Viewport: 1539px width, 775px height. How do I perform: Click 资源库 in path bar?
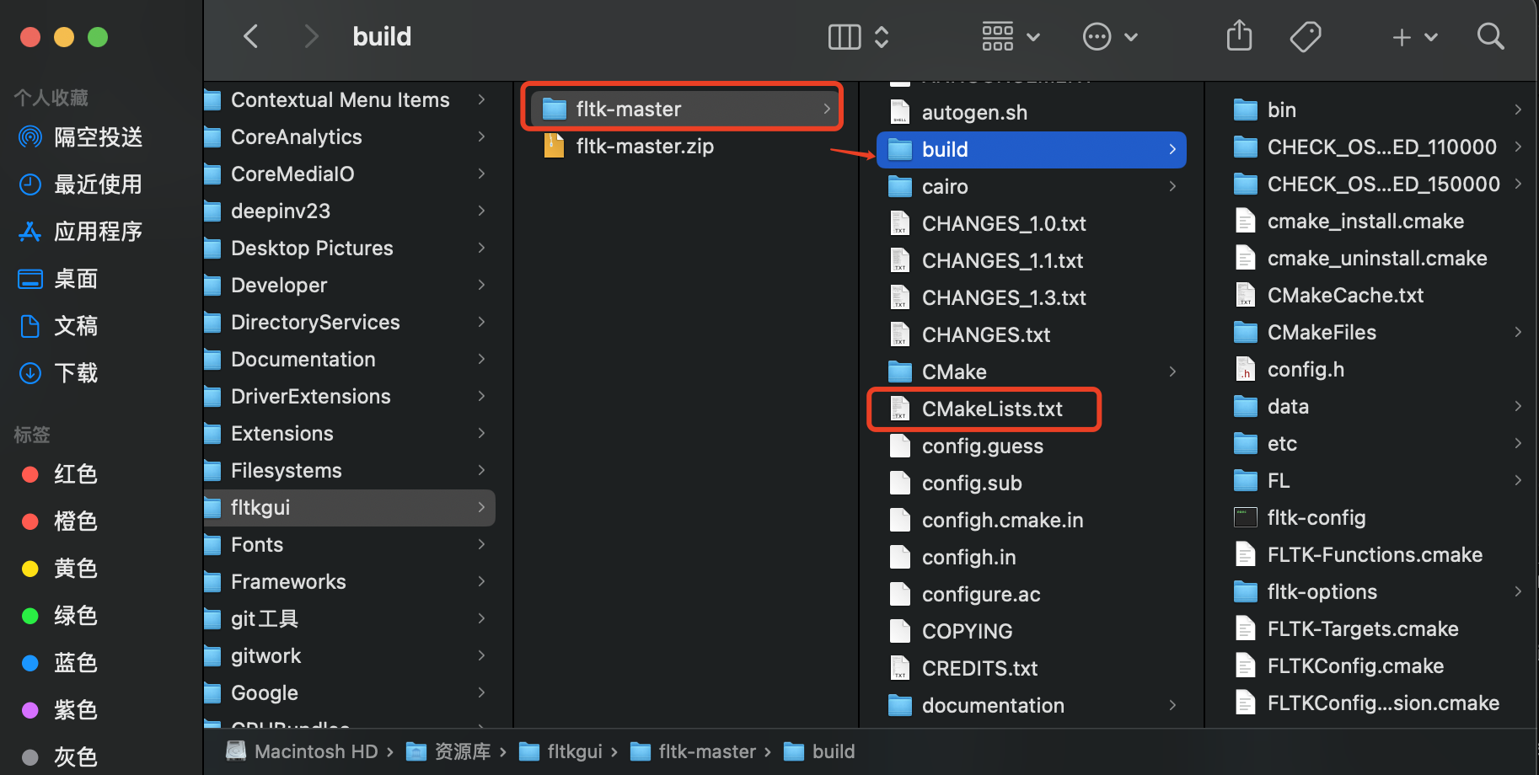click(x=448, y=751)
